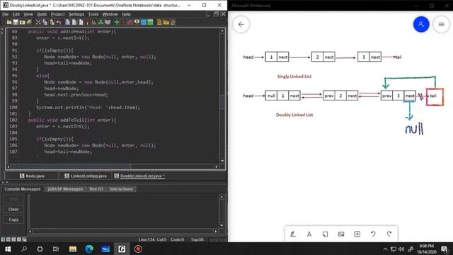This screenshot has height=255, width=453.
Task: Click the Undo arrow icon in jGRASP toolbar
Action: tap(59, 22)
